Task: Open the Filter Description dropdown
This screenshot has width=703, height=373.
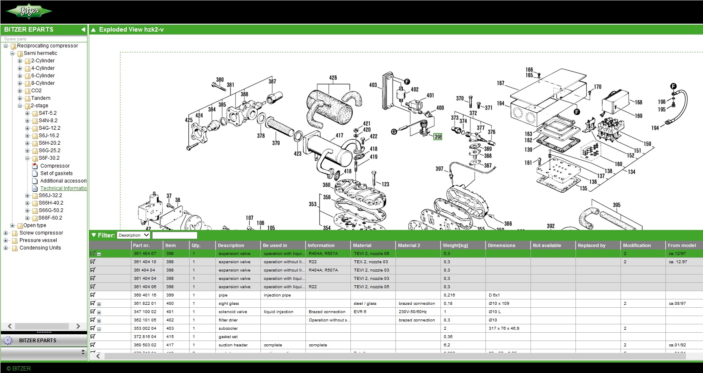Action: tap(133, 235)
